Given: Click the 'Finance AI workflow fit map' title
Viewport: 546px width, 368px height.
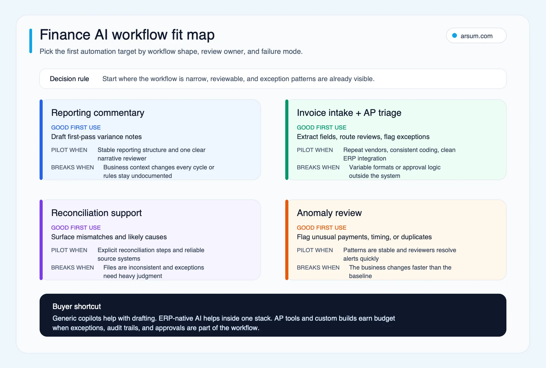Looking at the screenshot, I should tap(127, 35).
